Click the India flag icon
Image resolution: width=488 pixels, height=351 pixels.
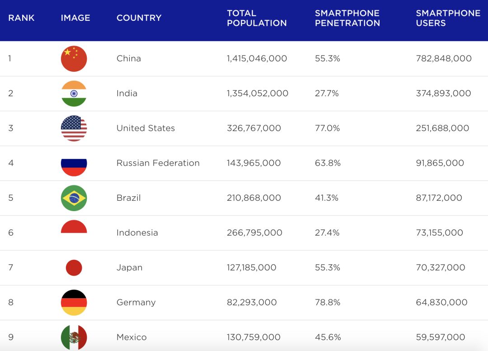click(74, 93)
